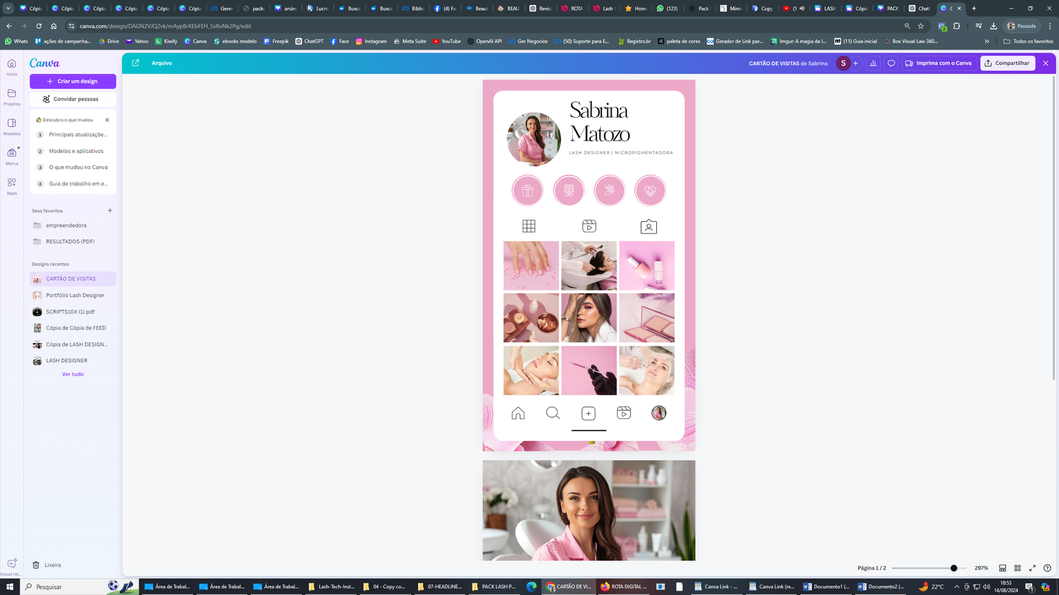Viewport: 1059px width, 595px height.
Task: Click the 'Convidar pessoas' button
Action: click(73, 99)
